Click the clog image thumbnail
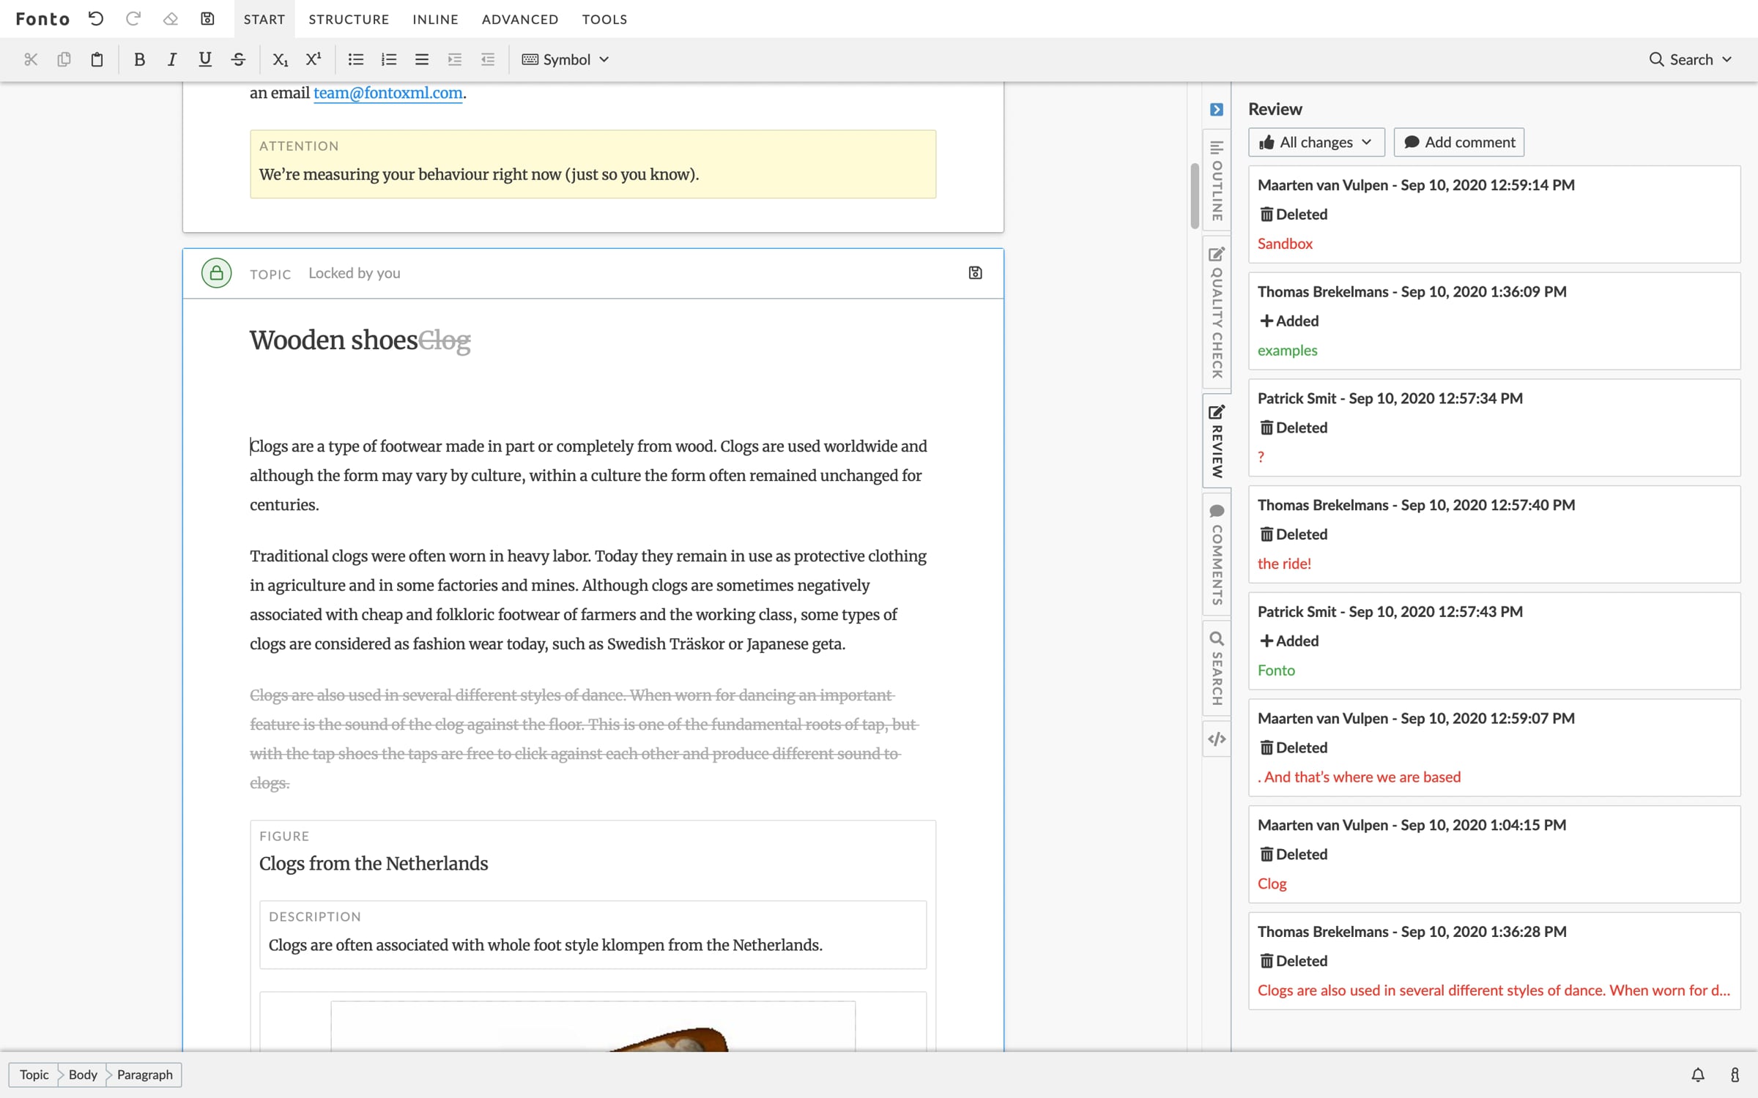The width and height of the screenshot is (1758, 1098). 593,1027
